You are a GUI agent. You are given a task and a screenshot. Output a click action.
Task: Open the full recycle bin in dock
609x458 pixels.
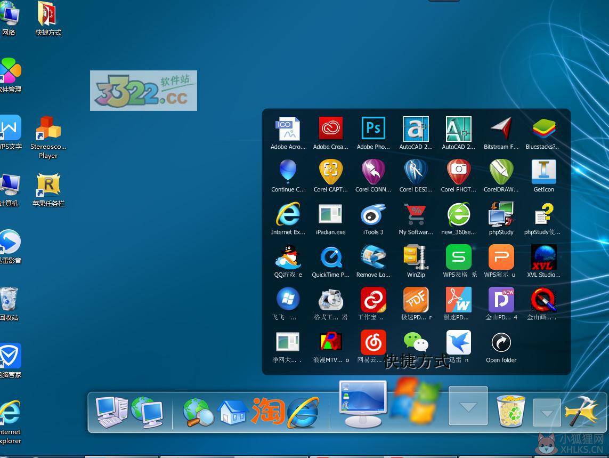[x=511, y=411]
